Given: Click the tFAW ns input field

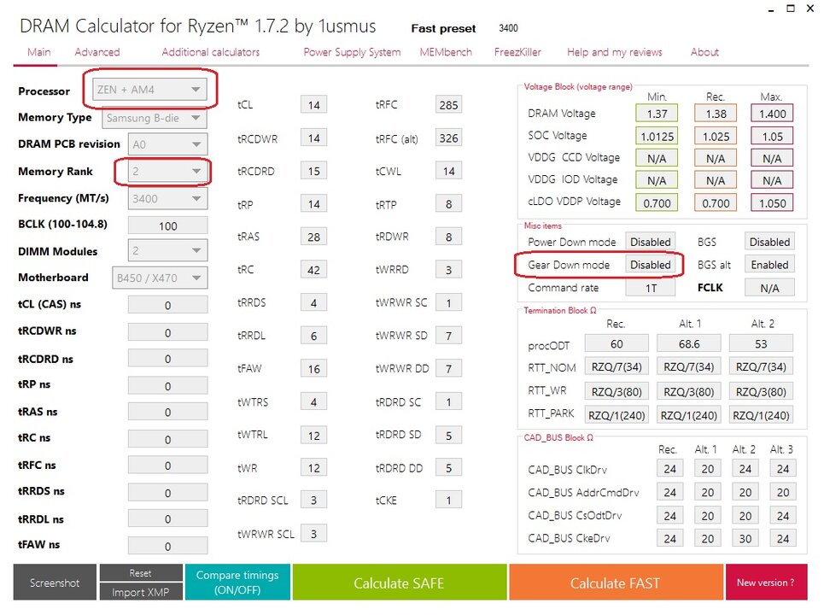Looking at the screenshot, I should tap(167, 546).
